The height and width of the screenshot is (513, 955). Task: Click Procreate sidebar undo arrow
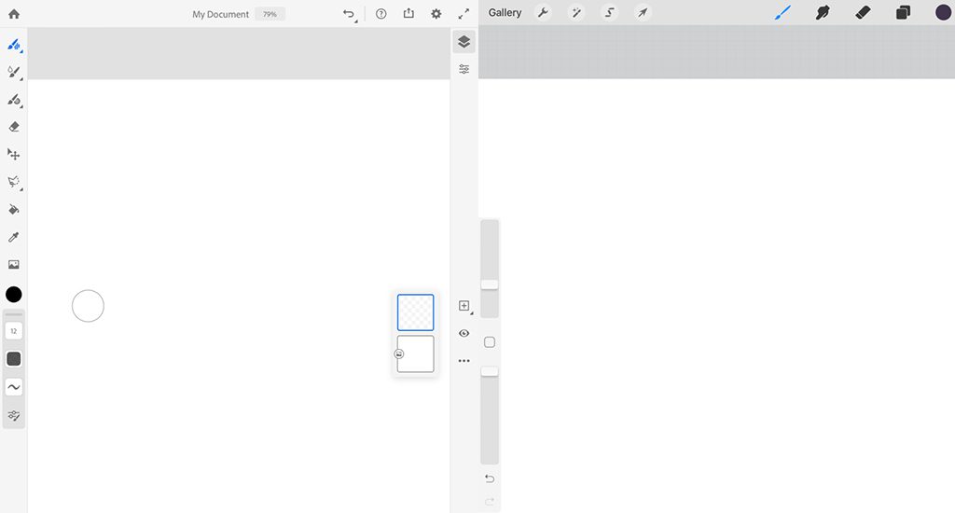point(490,478)
